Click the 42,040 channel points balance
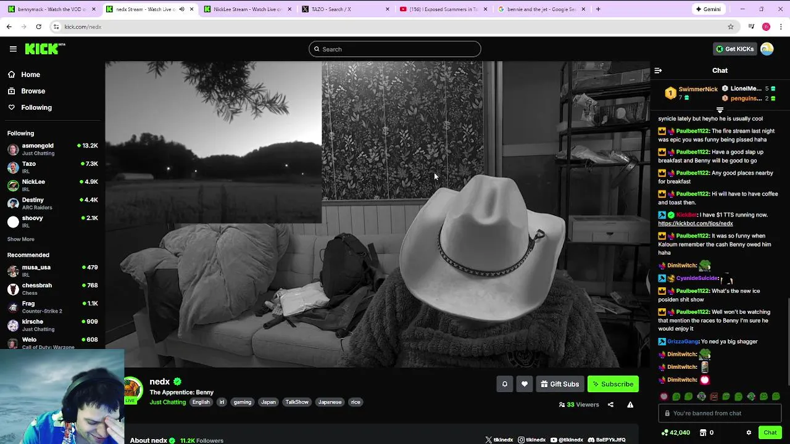The width and height of the screenshot is (790, 444). tap(676, 432)
